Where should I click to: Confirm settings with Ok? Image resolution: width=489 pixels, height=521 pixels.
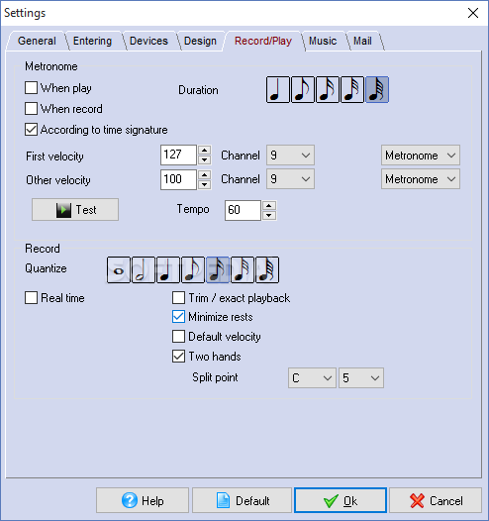coord(341,500)
